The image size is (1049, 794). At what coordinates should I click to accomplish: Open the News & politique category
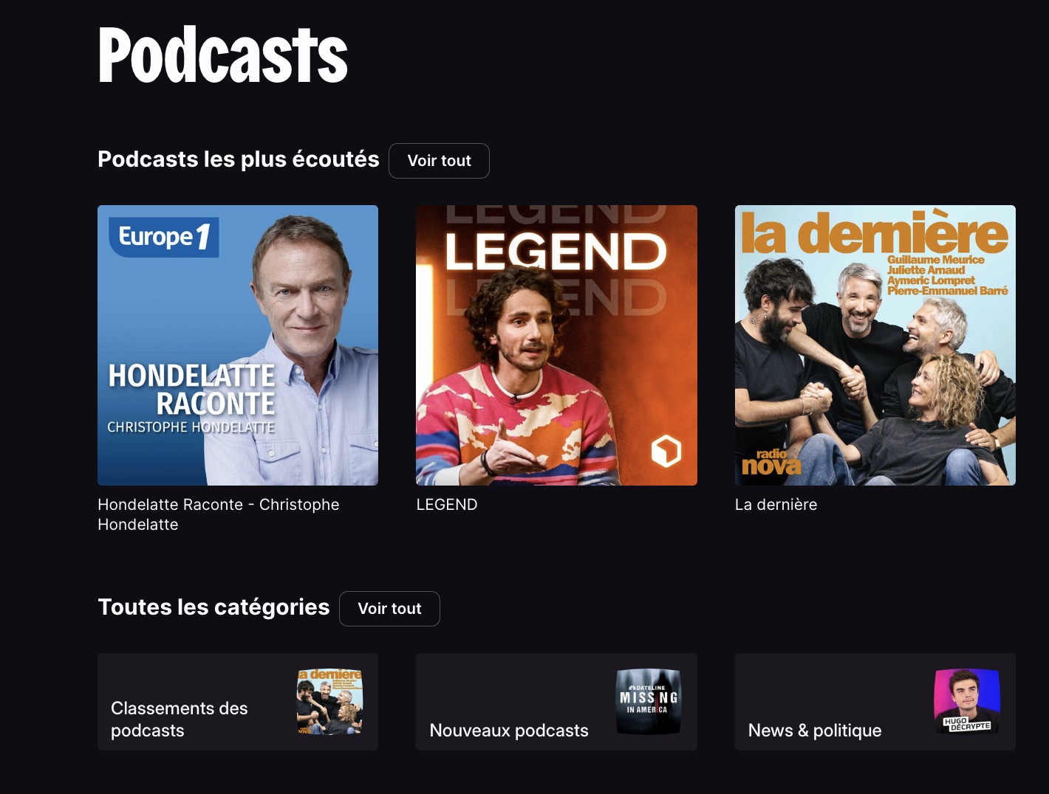[875, 702]
